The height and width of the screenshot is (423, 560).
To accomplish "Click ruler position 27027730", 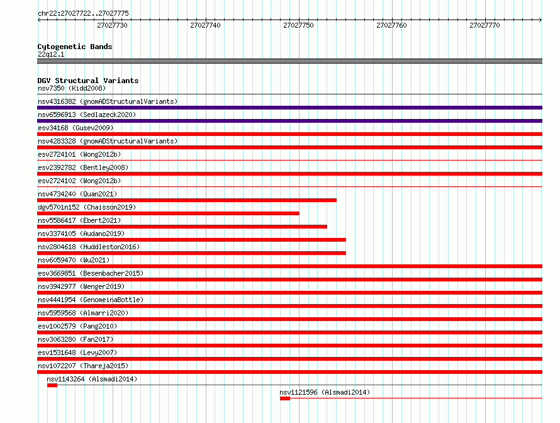I will pyautogui.click(x=112, y=25).
